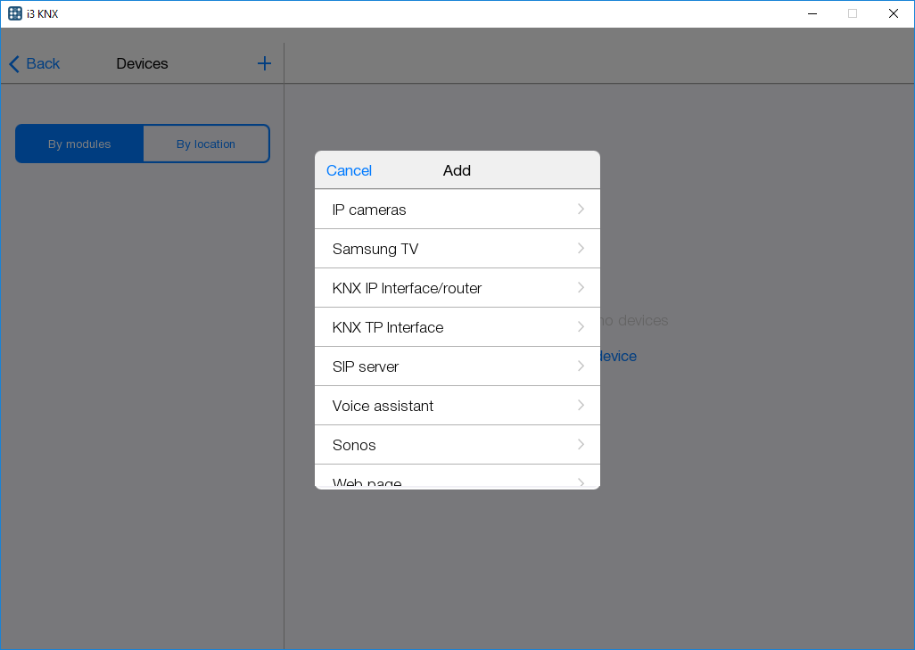Open the partially visible Web page item

click(367, 481)
